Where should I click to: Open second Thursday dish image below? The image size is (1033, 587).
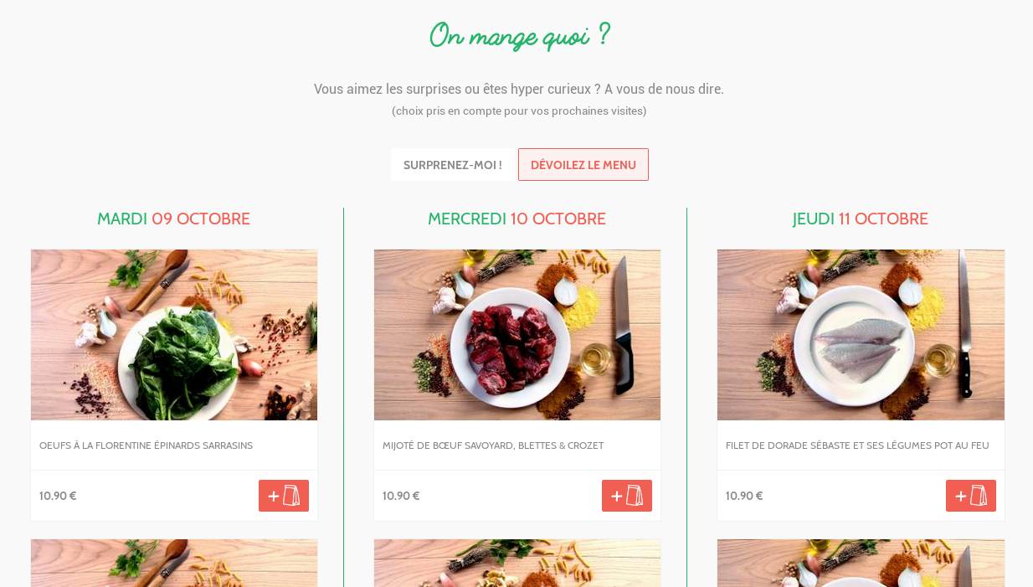tap(861, 563)
